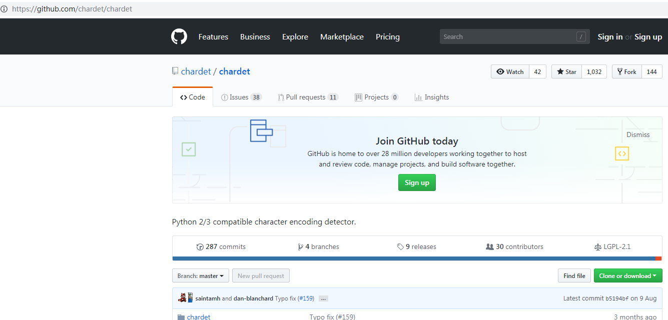Switch to the Projects tab

[x=377, y=97]
